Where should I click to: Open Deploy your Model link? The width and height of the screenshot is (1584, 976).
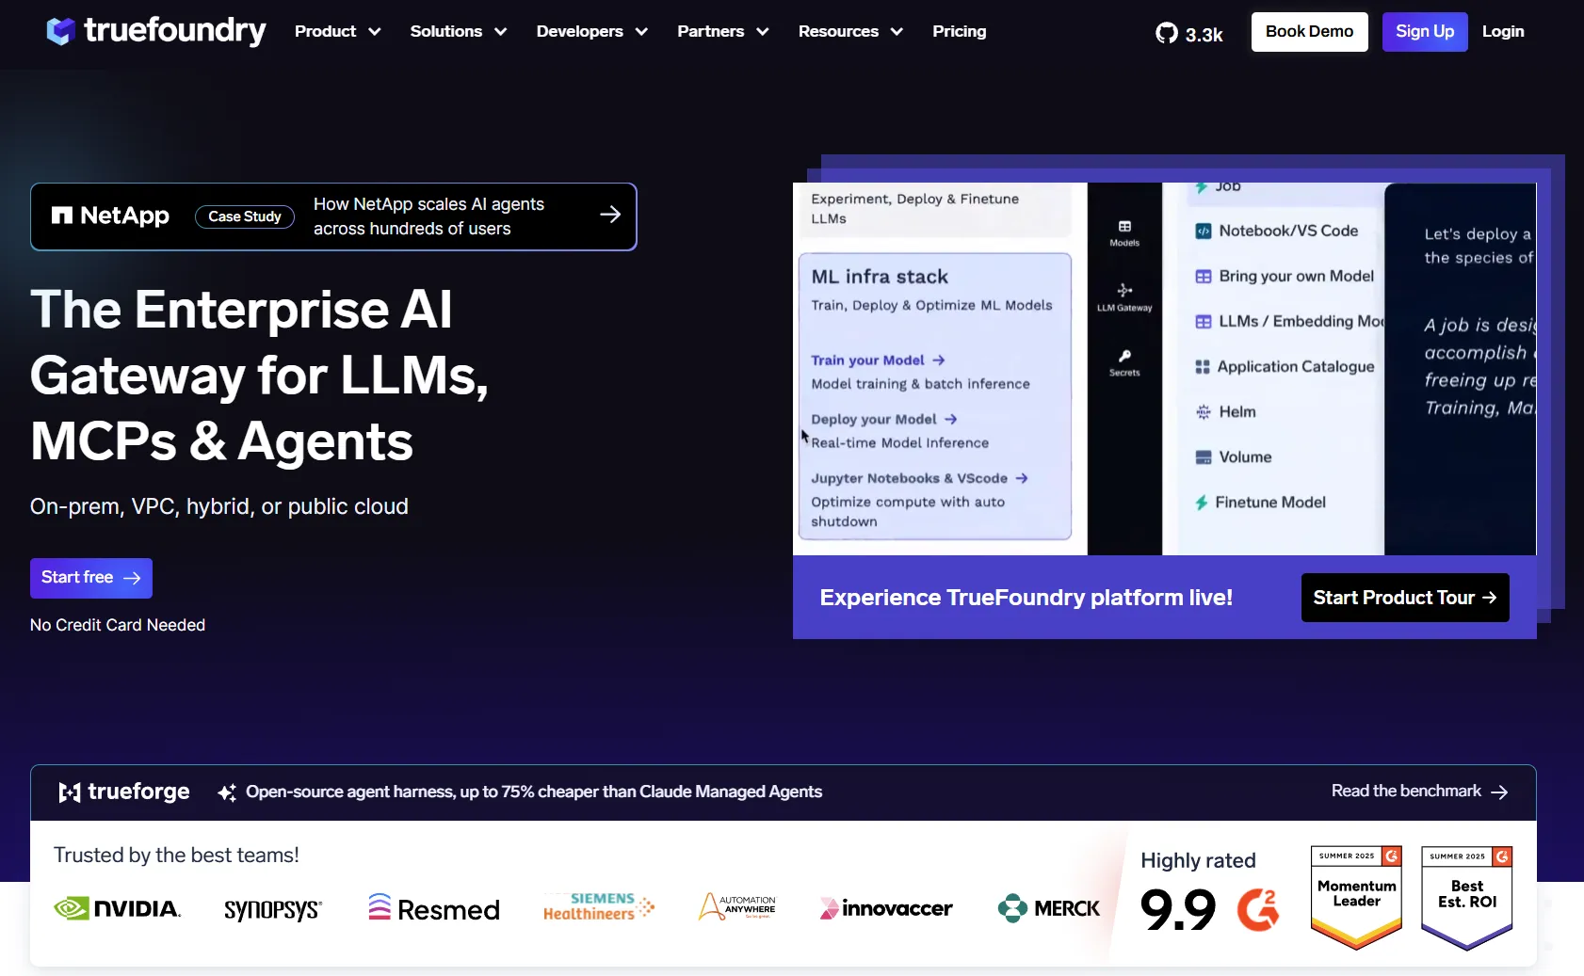(x=884, y=420)
